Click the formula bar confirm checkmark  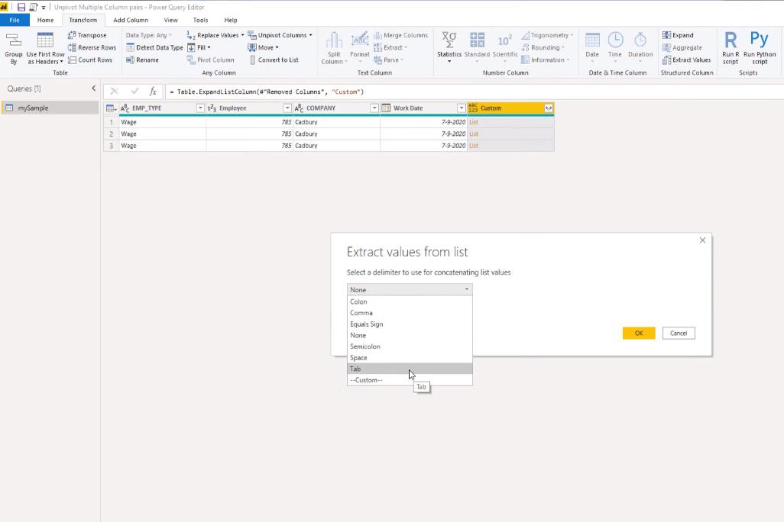coord(134,92)
